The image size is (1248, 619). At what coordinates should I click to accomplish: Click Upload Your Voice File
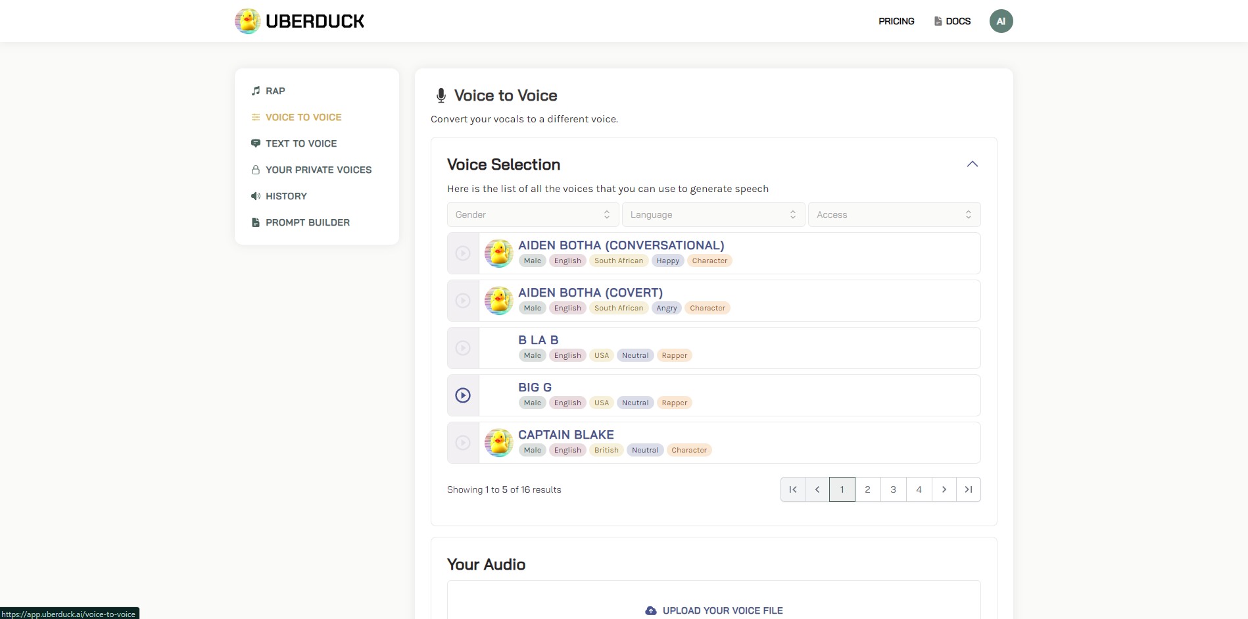(x=723, y=610)
